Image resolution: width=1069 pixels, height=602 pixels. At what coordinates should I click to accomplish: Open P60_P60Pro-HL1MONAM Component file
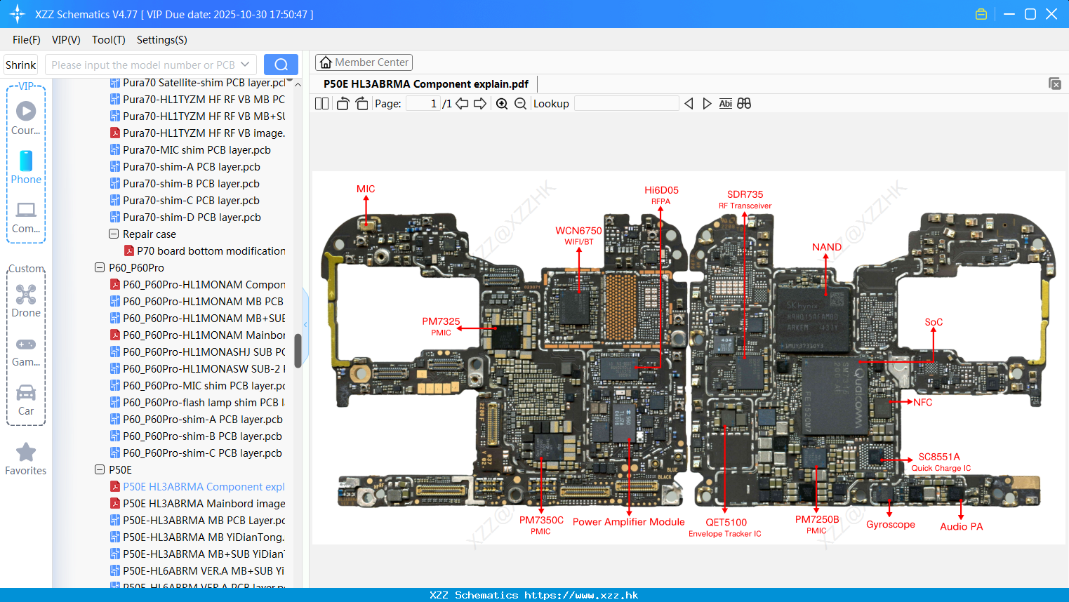pos(197,284)
